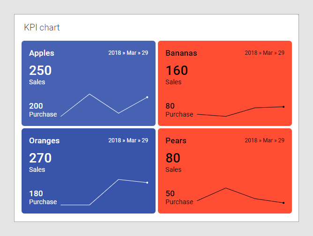The width and height of the screenshot is (313, 236).
Task: Click Pears sales value 80
Action: tap(173, 158)
